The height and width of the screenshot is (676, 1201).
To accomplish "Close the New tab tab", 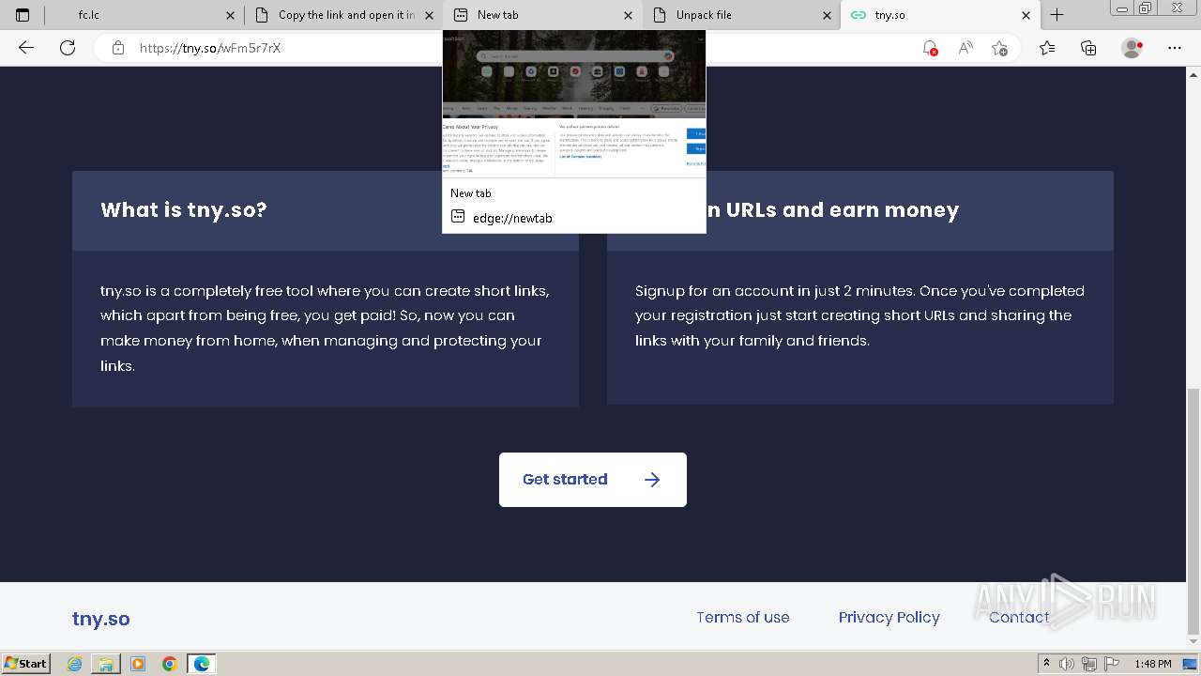I will coord(628,15).
